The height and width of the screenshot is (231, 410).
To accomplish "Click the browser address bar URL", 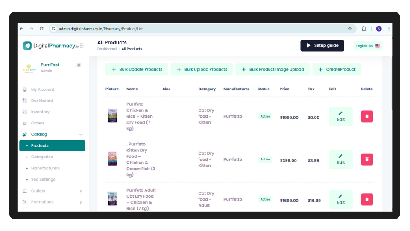I will pyautogui.click(x=101, y=29).
